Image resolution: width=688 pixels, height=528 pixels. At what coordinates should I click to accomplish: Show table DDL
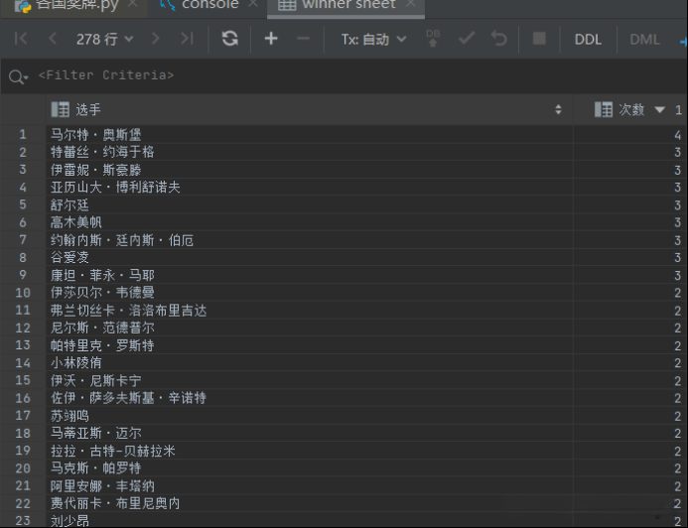pyautogui.click(x=588, y=39)
